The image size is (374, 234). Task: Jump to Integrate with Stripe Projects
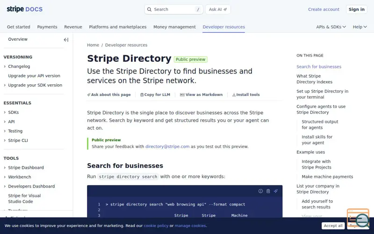tap(316, 164)
